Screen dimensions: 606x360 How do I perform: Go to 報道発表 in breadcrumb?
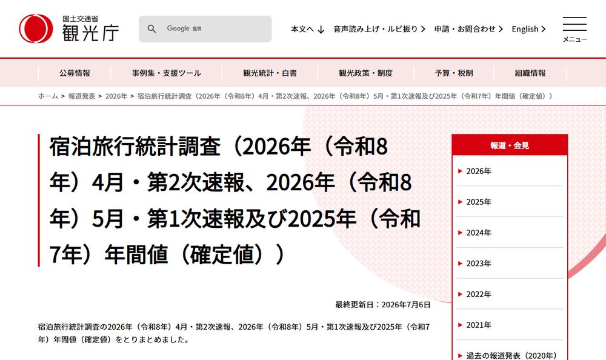82,96
